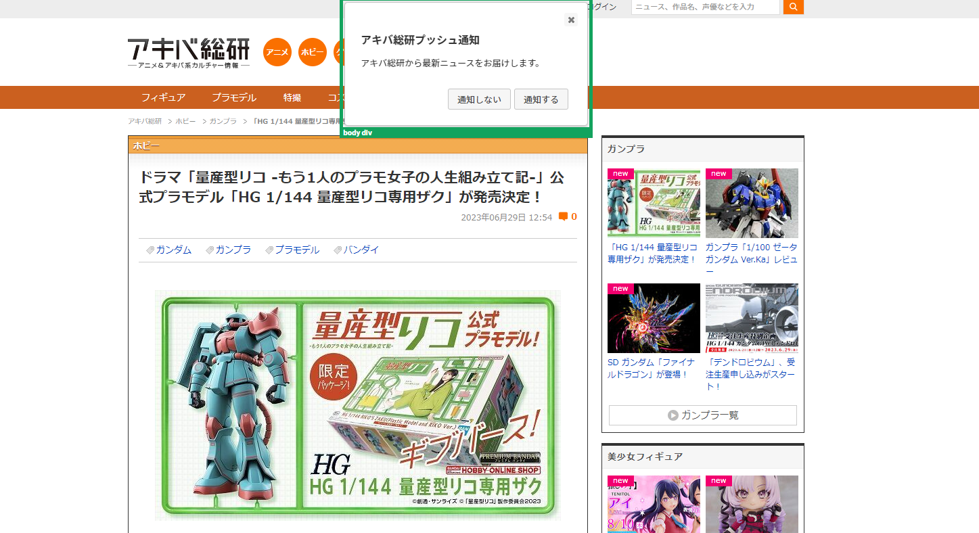Open the プラモデル navigation menu
The image size is (979, 533).
[235, 97]
